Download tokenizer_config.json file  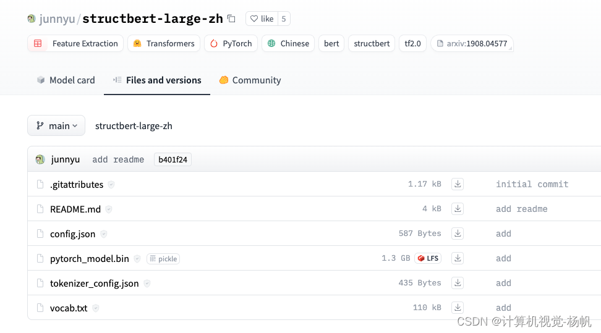click(x=458, y=283)
